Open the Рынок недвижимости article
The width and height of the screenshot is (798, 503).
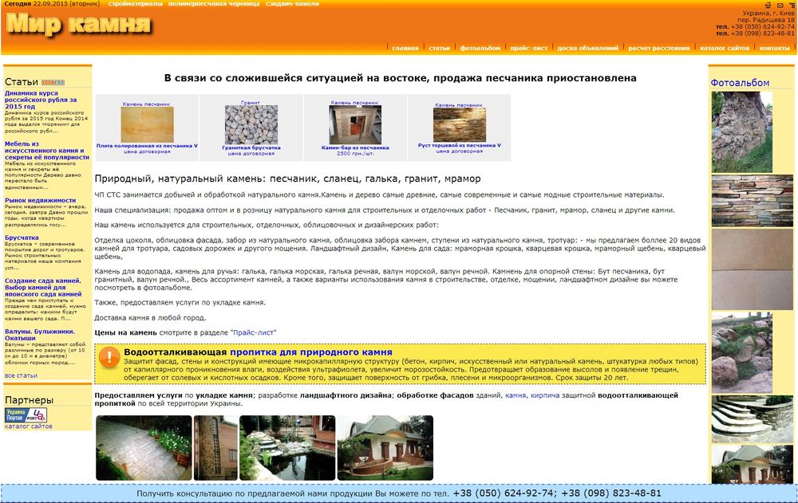click(40, 200)
